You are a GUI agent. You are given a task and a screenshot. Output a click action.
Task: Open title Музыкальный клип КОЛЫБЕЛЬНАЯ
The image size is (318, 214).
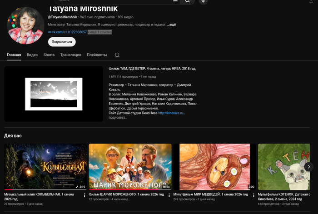point(39,197)
